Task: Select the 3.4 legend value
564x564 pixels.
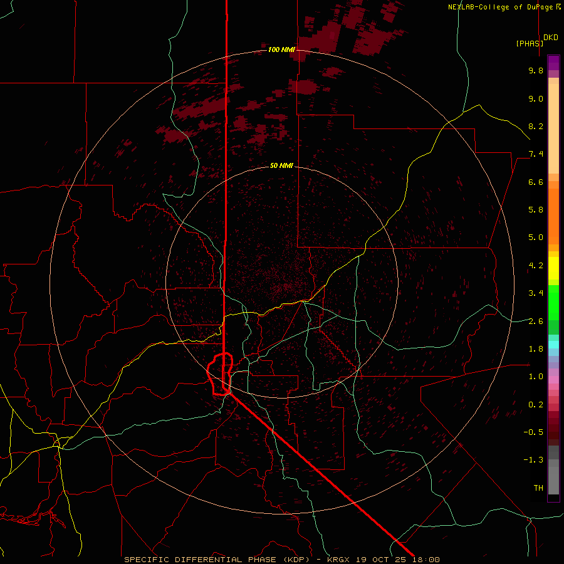Action: [x=536, y=293]
